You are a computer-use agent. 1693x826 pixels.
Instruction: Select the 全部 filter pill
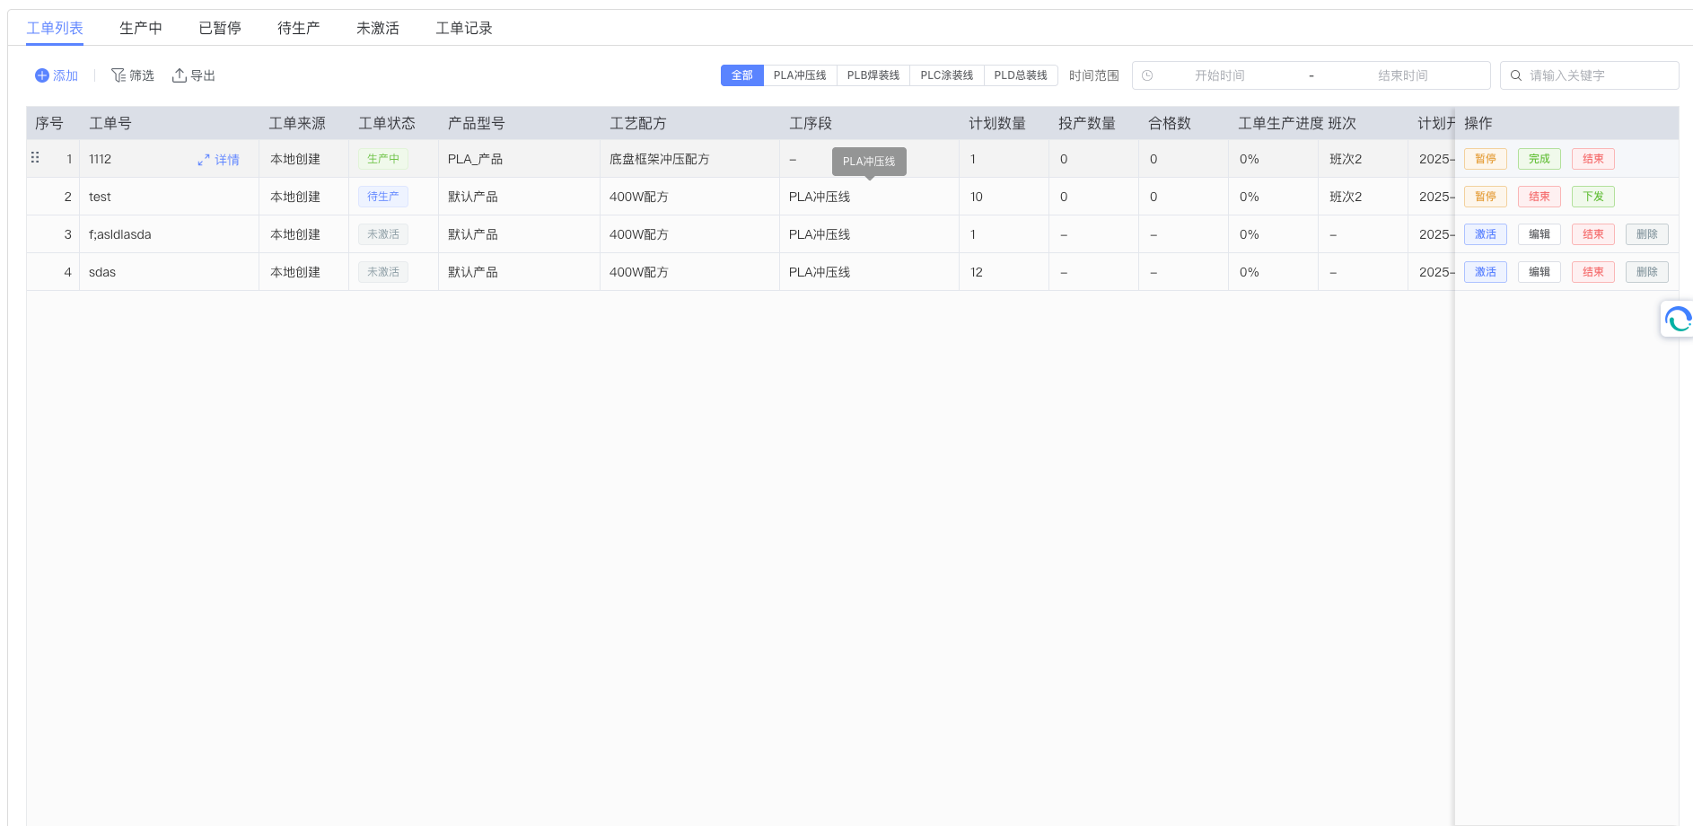click(x=741, y=75)
